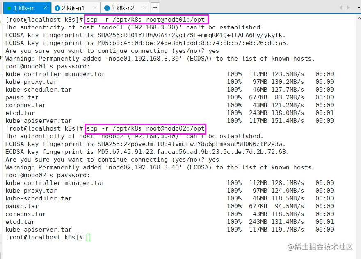Screen dimensions: 361x259
Task: Click the '128.1MB/s' speed value
Action: [x=288, y=183]
